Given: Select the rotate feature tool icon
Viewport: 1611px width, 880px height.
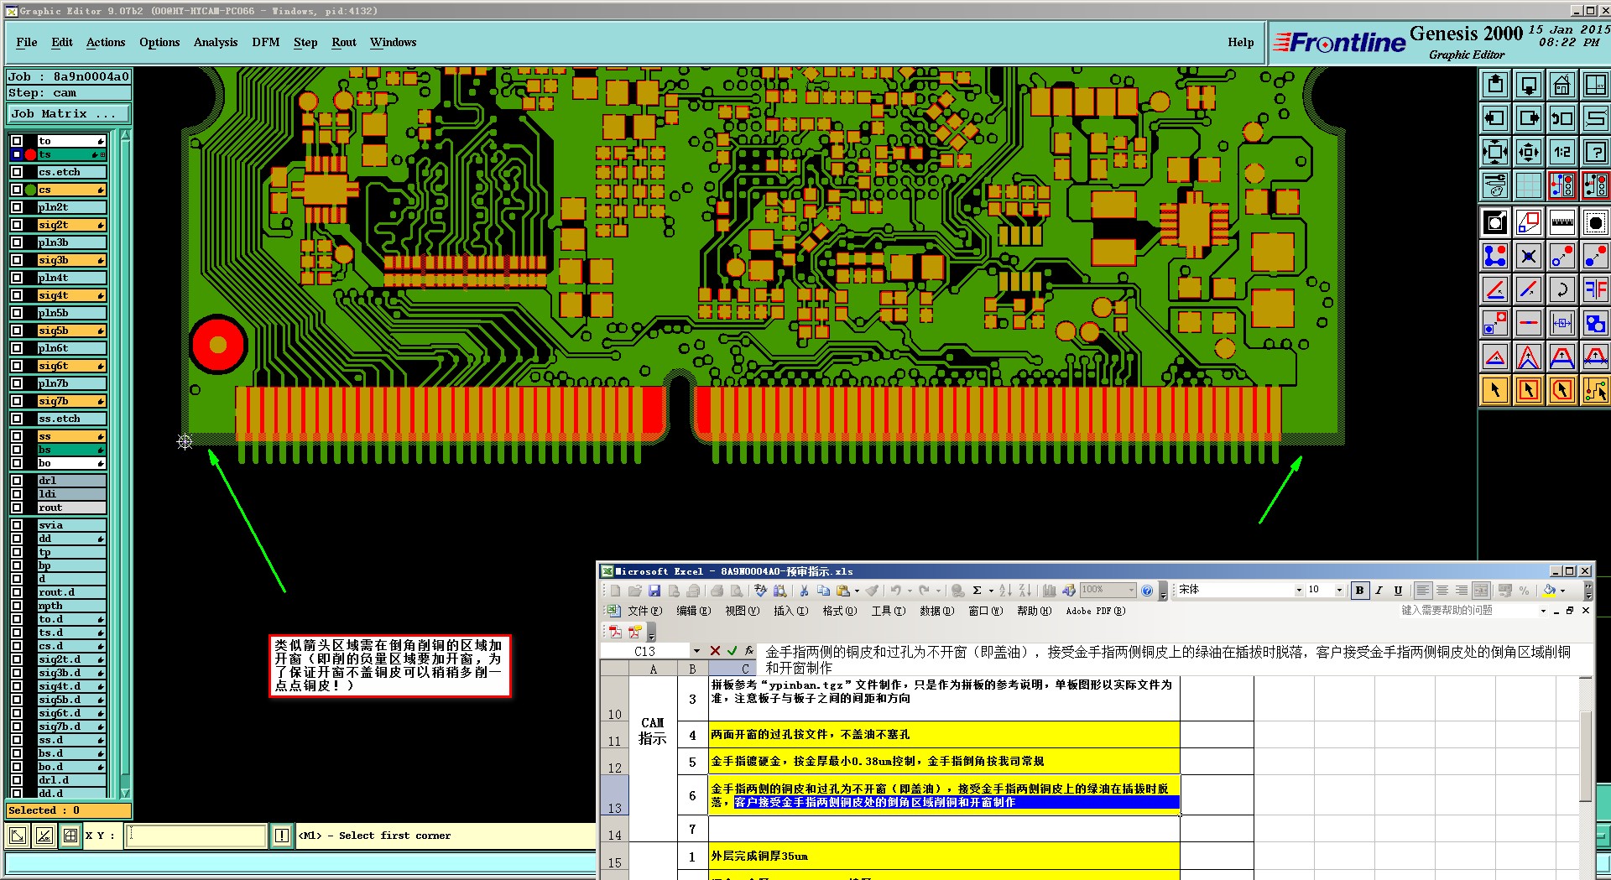Looking at the screenshot, I should (1561, 289).
